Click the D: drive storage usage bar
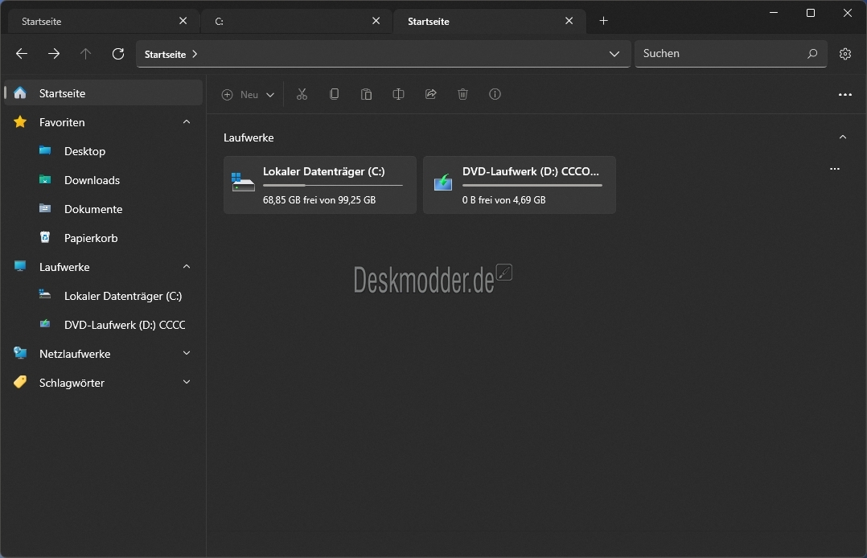Viewport: 867px width, 558px height. click(x=532, y=185)
